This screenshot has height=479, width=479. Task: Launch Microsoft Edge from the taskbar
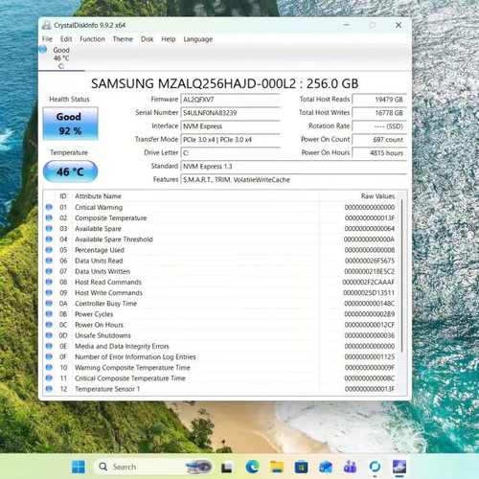252,468
